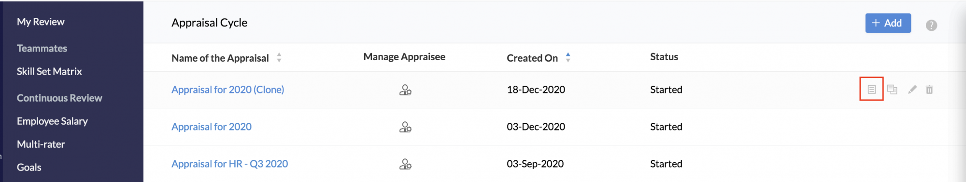Sort by Name of the Appraisal arrows
Image resolution: width=966 pixels, height=182 pixels.
(279, 58)
